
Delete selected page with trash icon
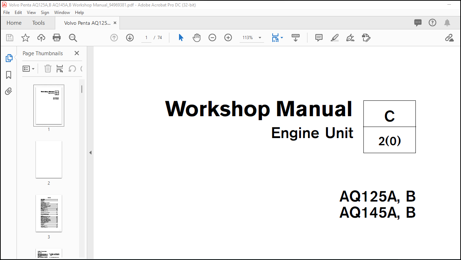click(48, 68)
